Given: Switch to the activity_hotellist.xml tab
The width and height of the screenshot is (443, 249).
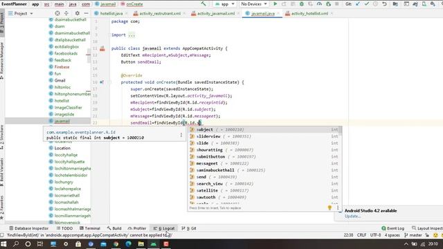Looking at the screenshot, I should coord(309,13).
